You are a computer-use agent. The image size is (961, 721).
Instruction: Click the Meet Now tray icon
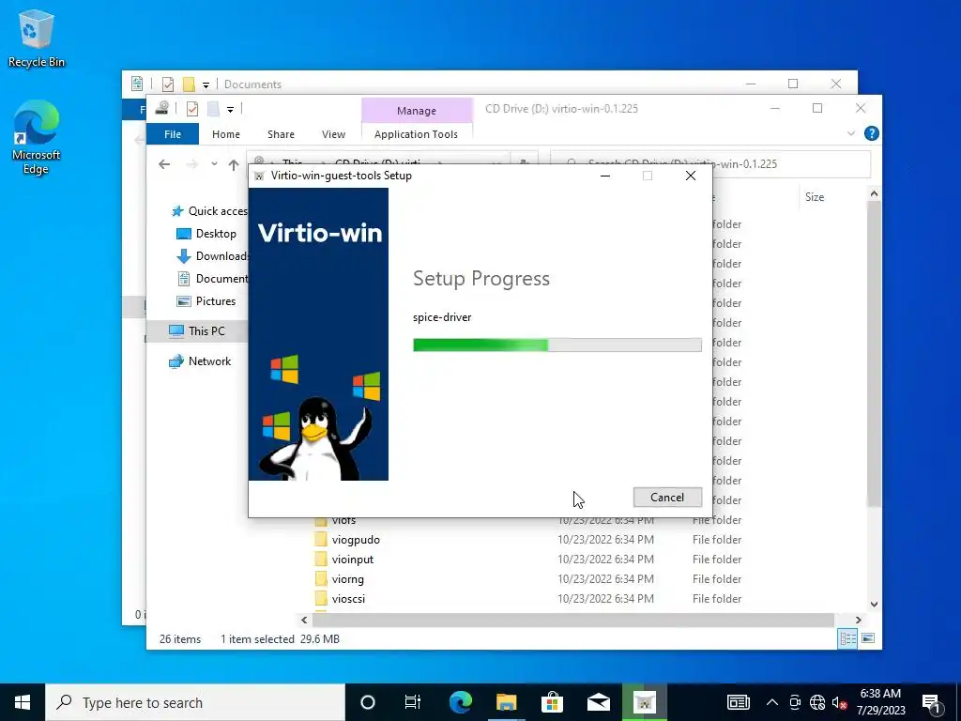[795, 702]
